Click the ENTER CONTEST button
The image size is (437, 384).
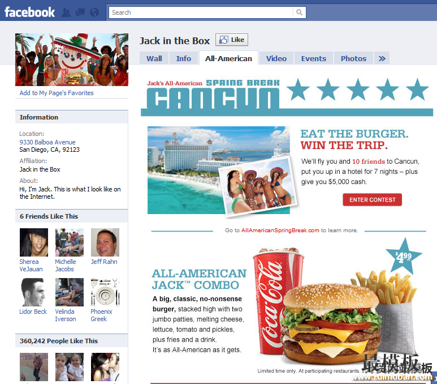373,200
